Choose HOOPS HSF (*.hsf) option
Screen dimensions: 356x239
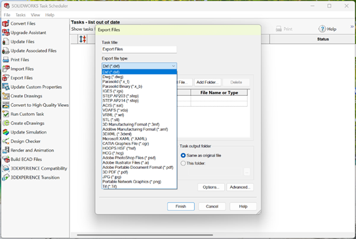140,148
